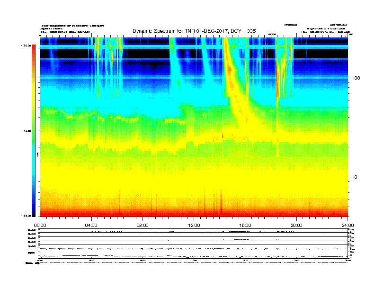Click the vertical color scale bar
The image size is (375, 290).
coord(34,131)
